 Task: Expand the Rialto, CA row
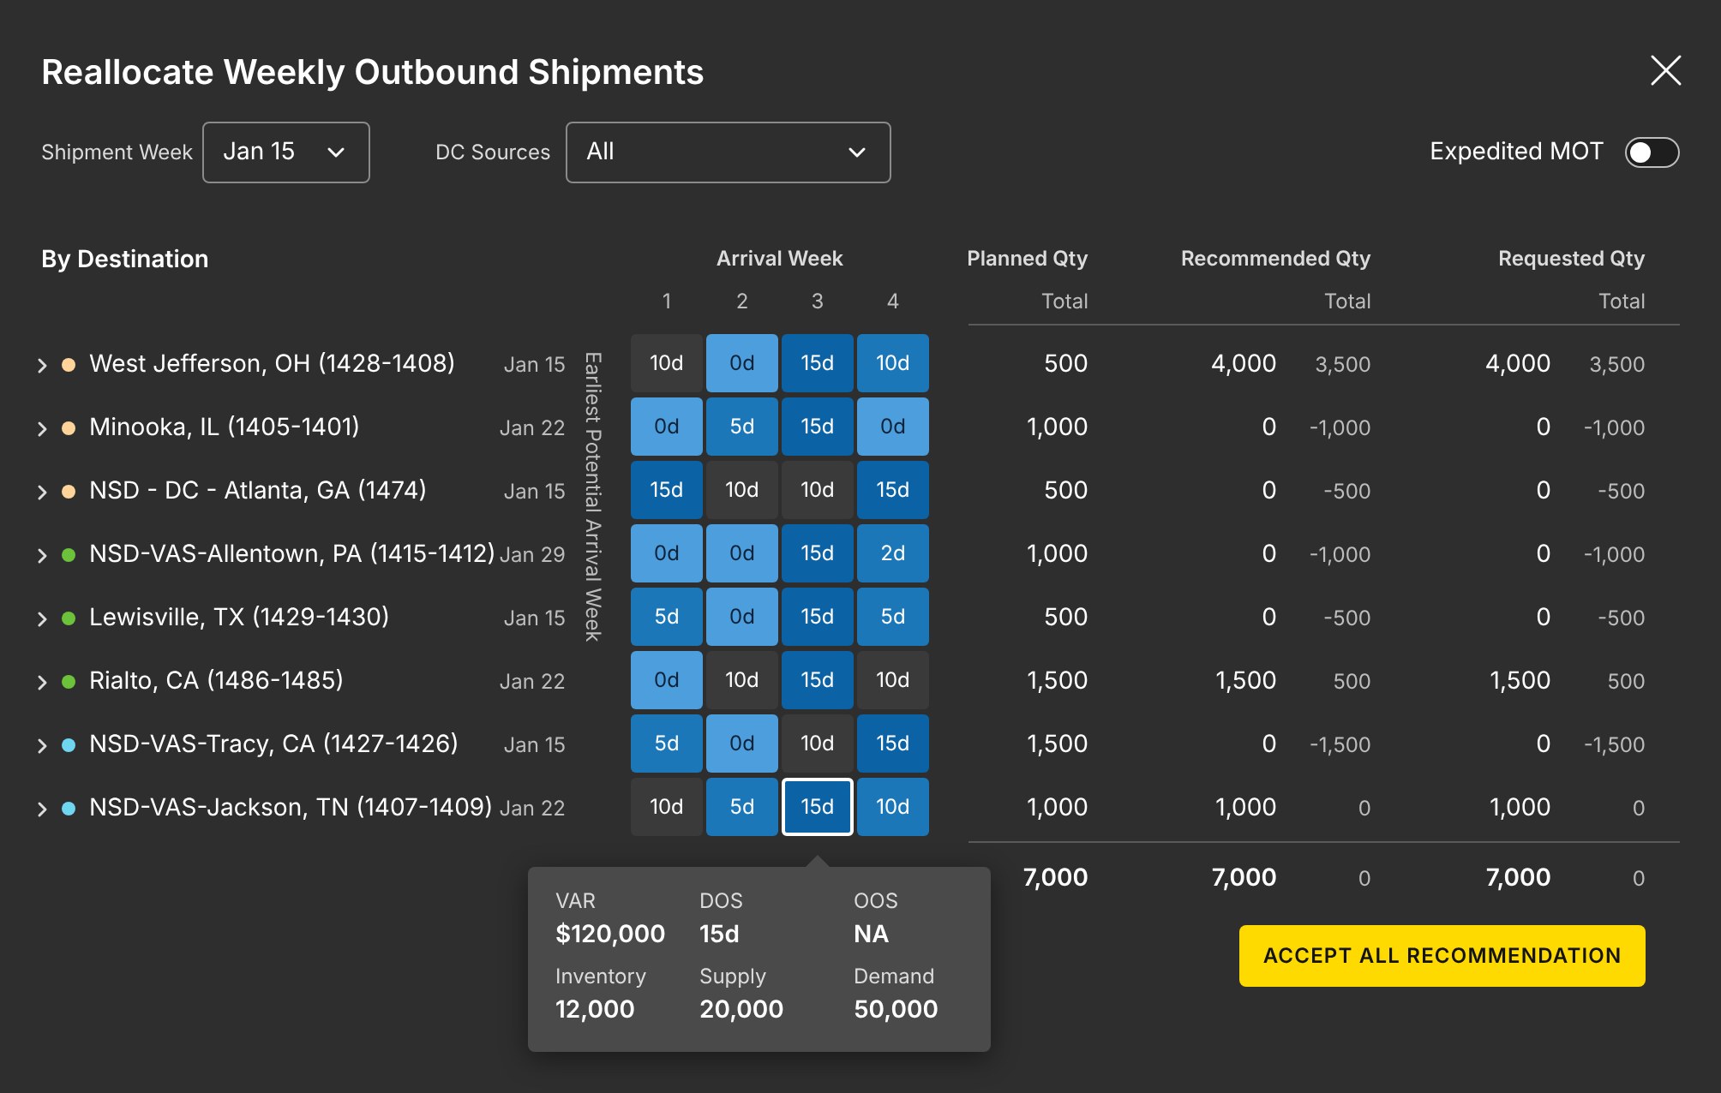coord(42,683)
